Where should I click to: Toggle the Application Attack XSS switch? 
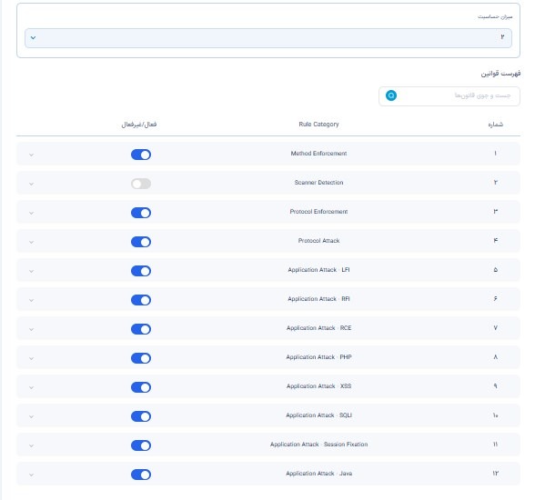[x=141, y=387]
